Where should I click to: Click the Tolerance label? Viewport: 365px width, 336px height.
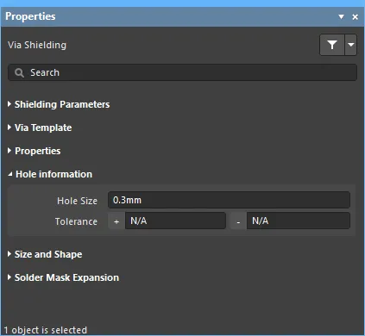[76, 221]
